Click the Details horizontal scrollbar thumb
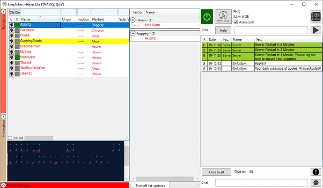The height and width of the screenshot is (188, 323). coord(39,138)
